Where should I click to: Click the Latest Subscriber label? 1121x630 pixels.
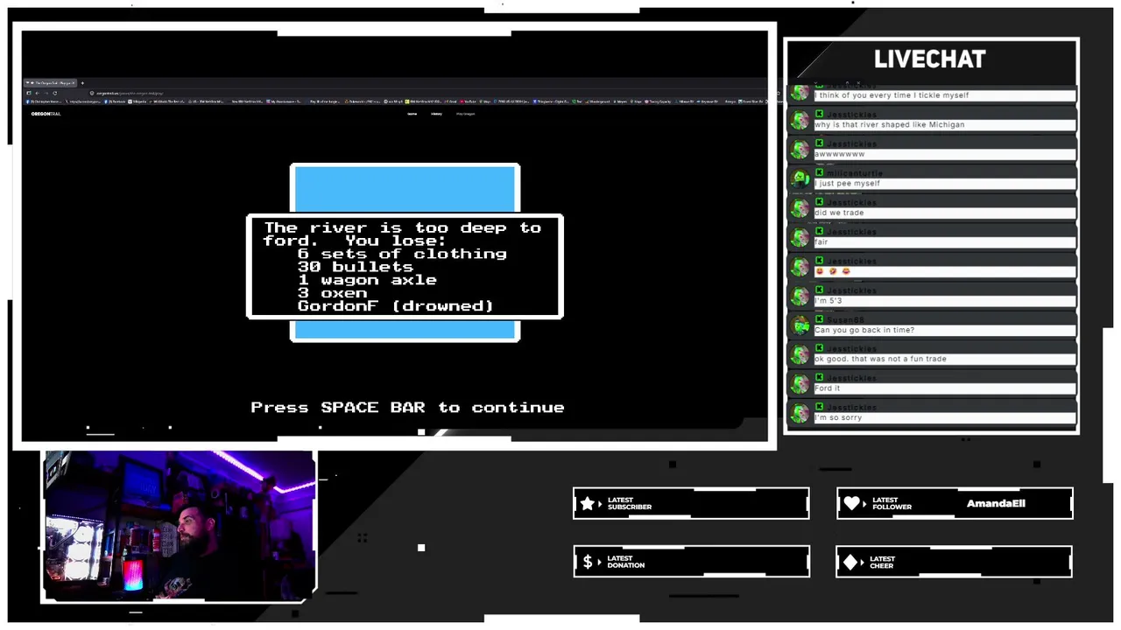point(630,503)
